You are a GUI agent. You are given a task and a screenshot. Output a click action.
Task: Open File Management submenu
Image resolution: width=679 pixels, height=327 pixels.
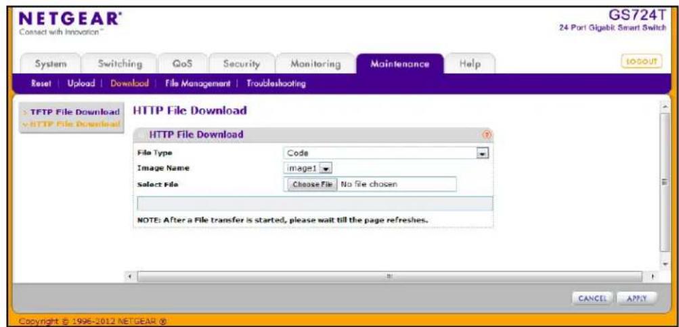coord(198,84)
